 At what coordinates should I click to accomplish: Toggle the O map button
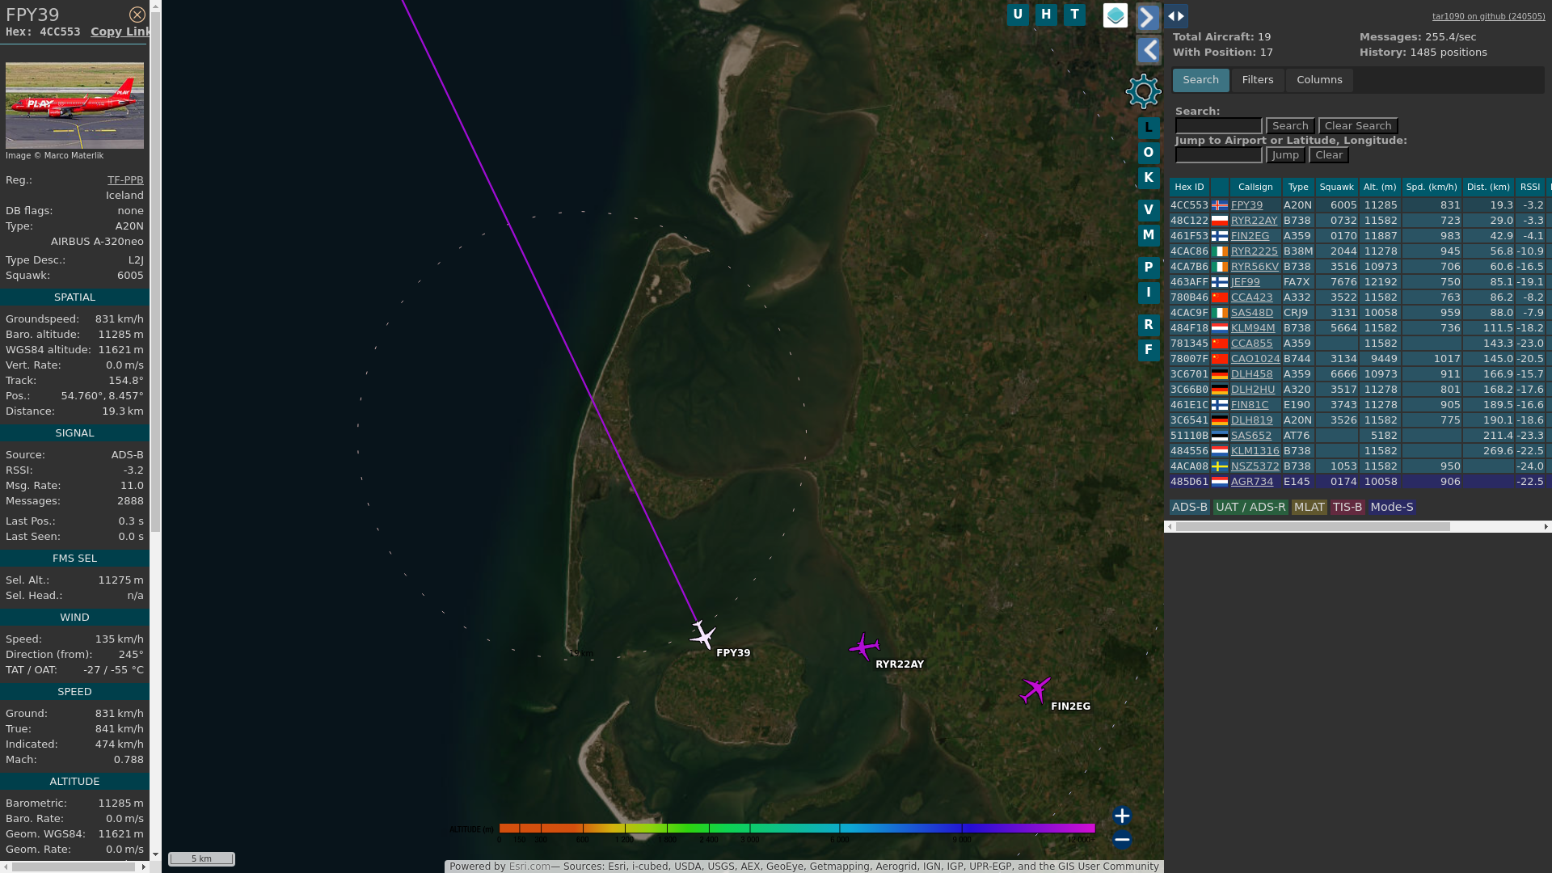pos(1149,153)
